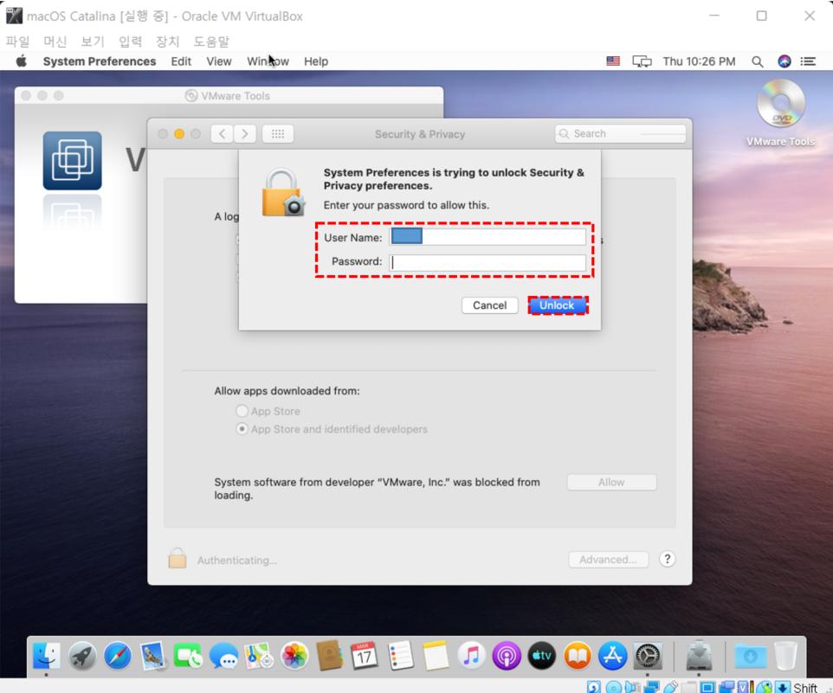The width and height of the screenshot is (833, 693).
Task: Open Spotlight search magnifier
Action: (x=758, y=61)
